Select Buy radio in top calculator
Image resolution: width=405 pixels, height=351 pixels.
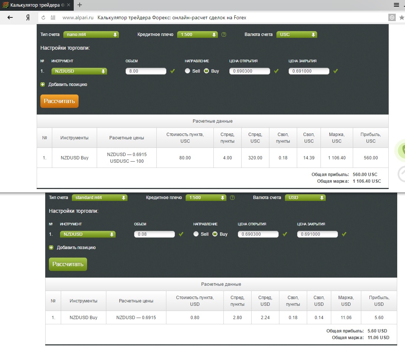click(206, 71)
